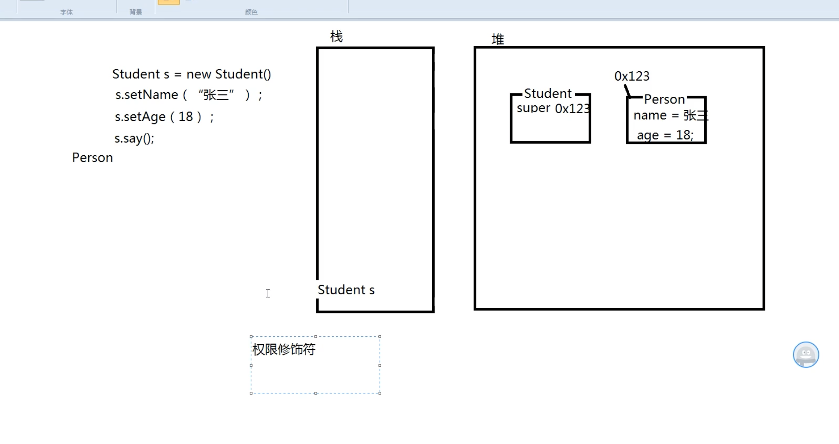Open the QQ assistant avatar icon
Viewport: 839px width, 444px height.
[x=806, y=354]
